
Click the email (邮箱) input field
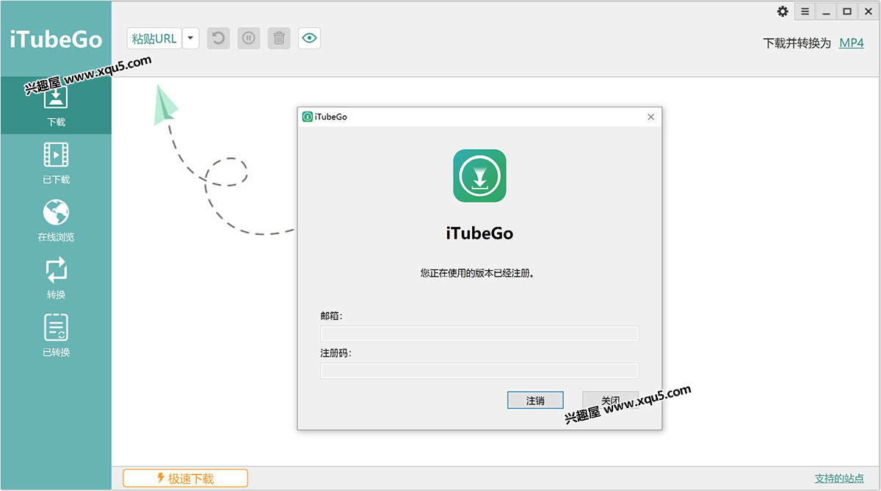[479, 334]
